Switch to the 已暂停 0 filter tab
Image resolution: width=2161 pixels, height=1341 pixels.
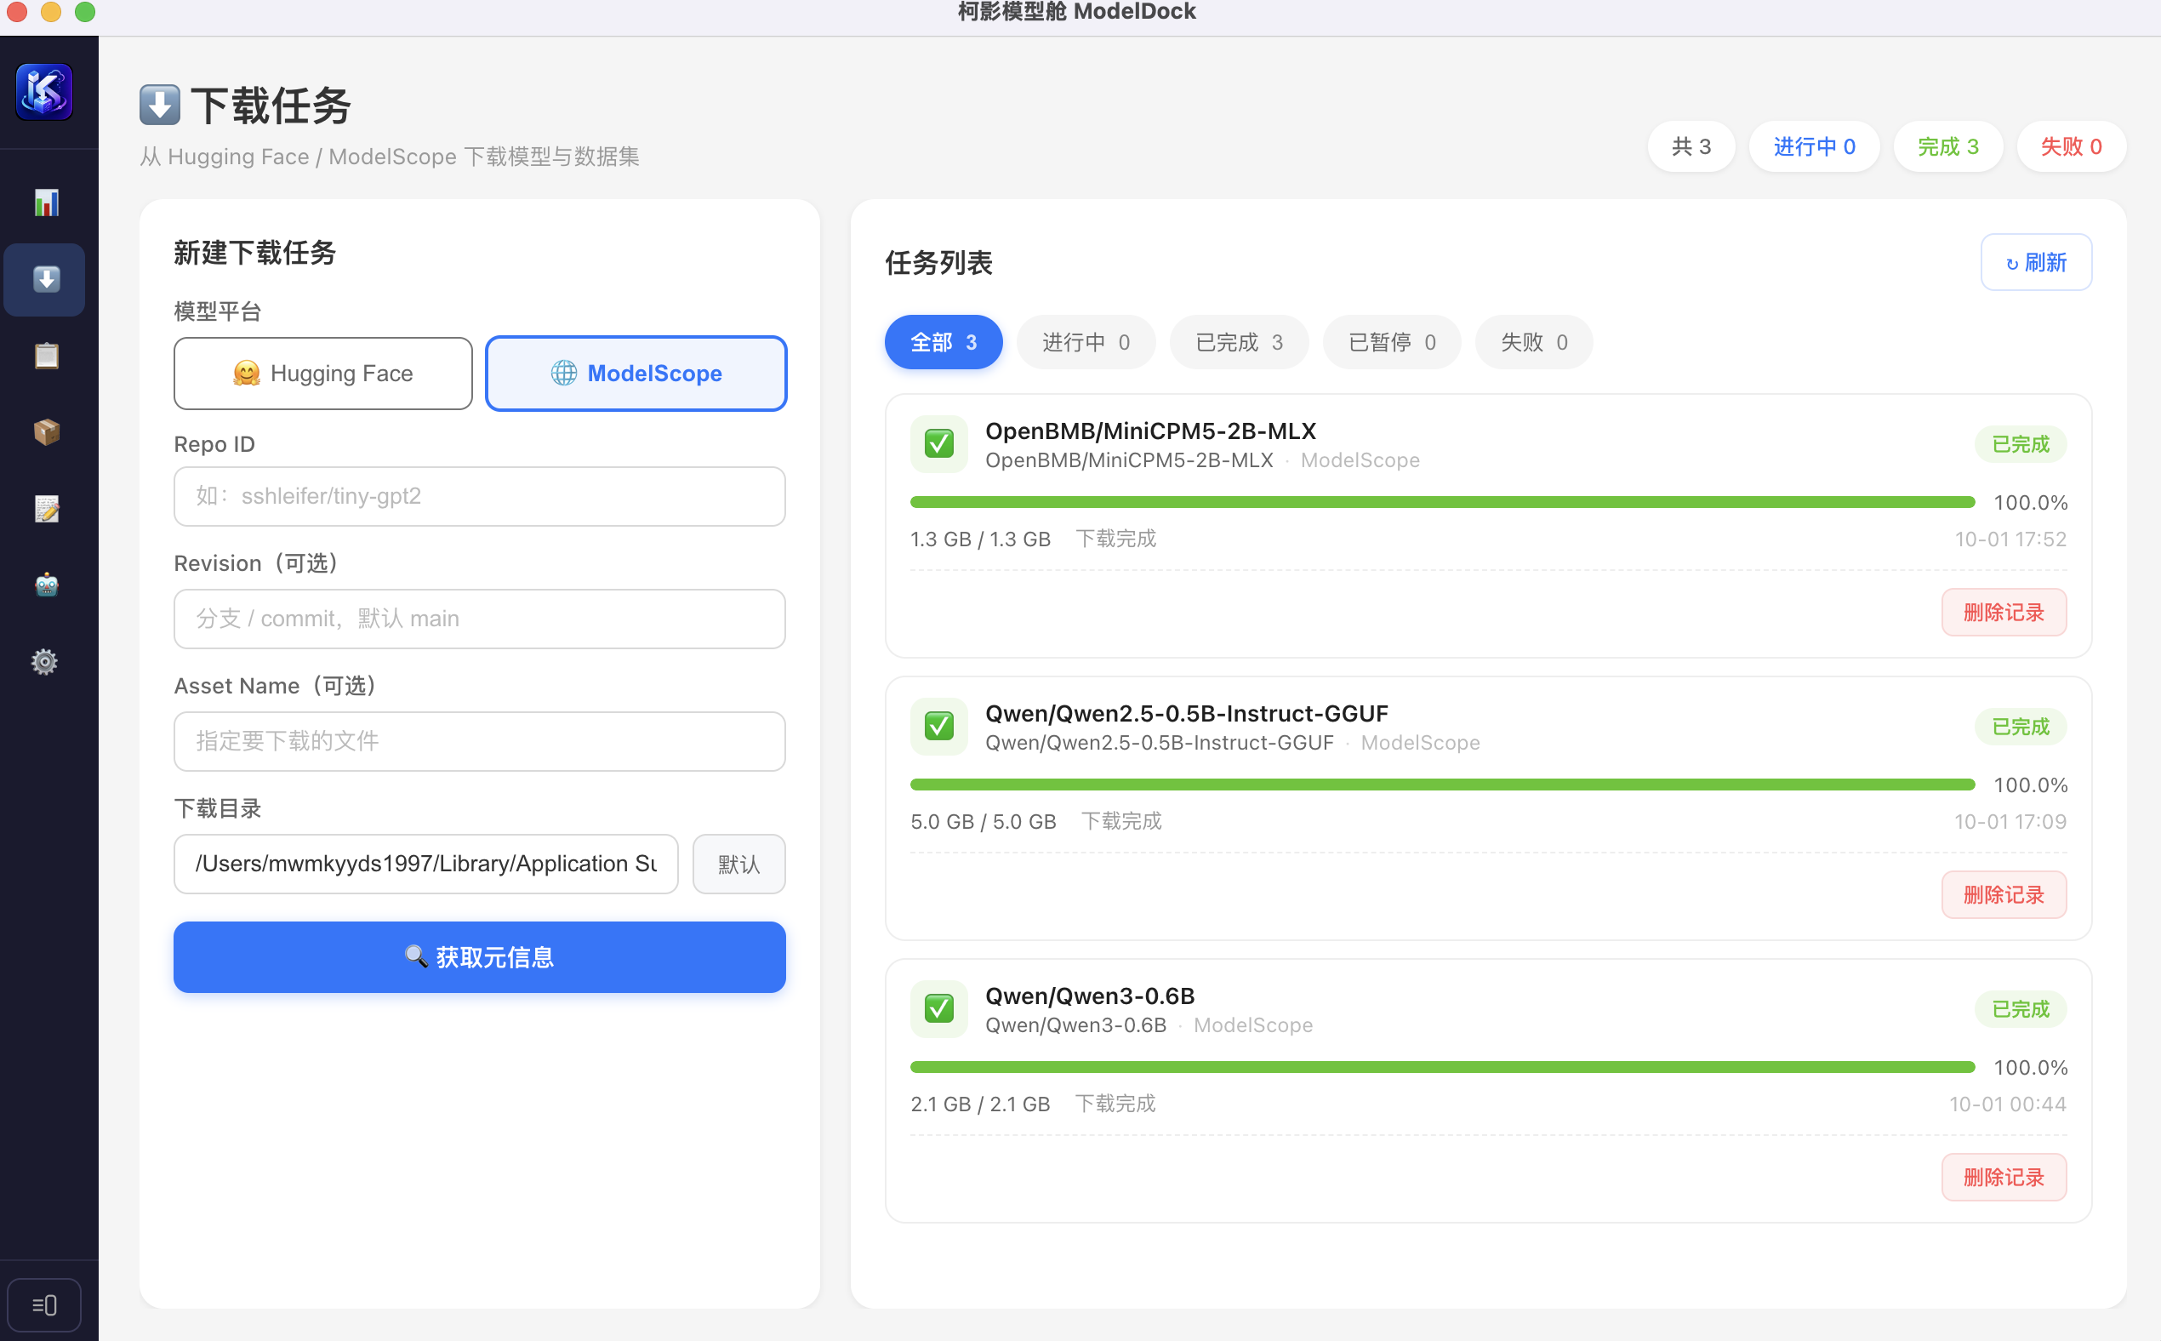[x=1391, y=342]
